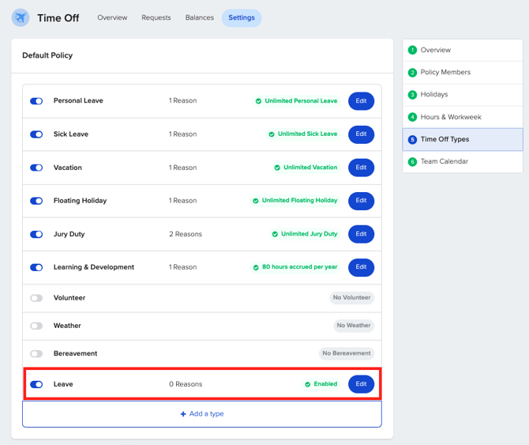Click the No Bereavement badge
Image resolution: width=529 pixels, height=445 pixels.
pos(347,353)
